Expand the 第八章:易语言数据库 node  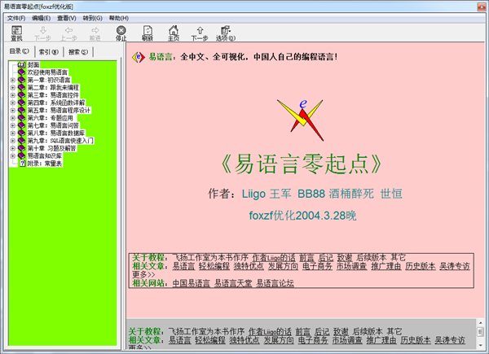[x=13, y=133]
